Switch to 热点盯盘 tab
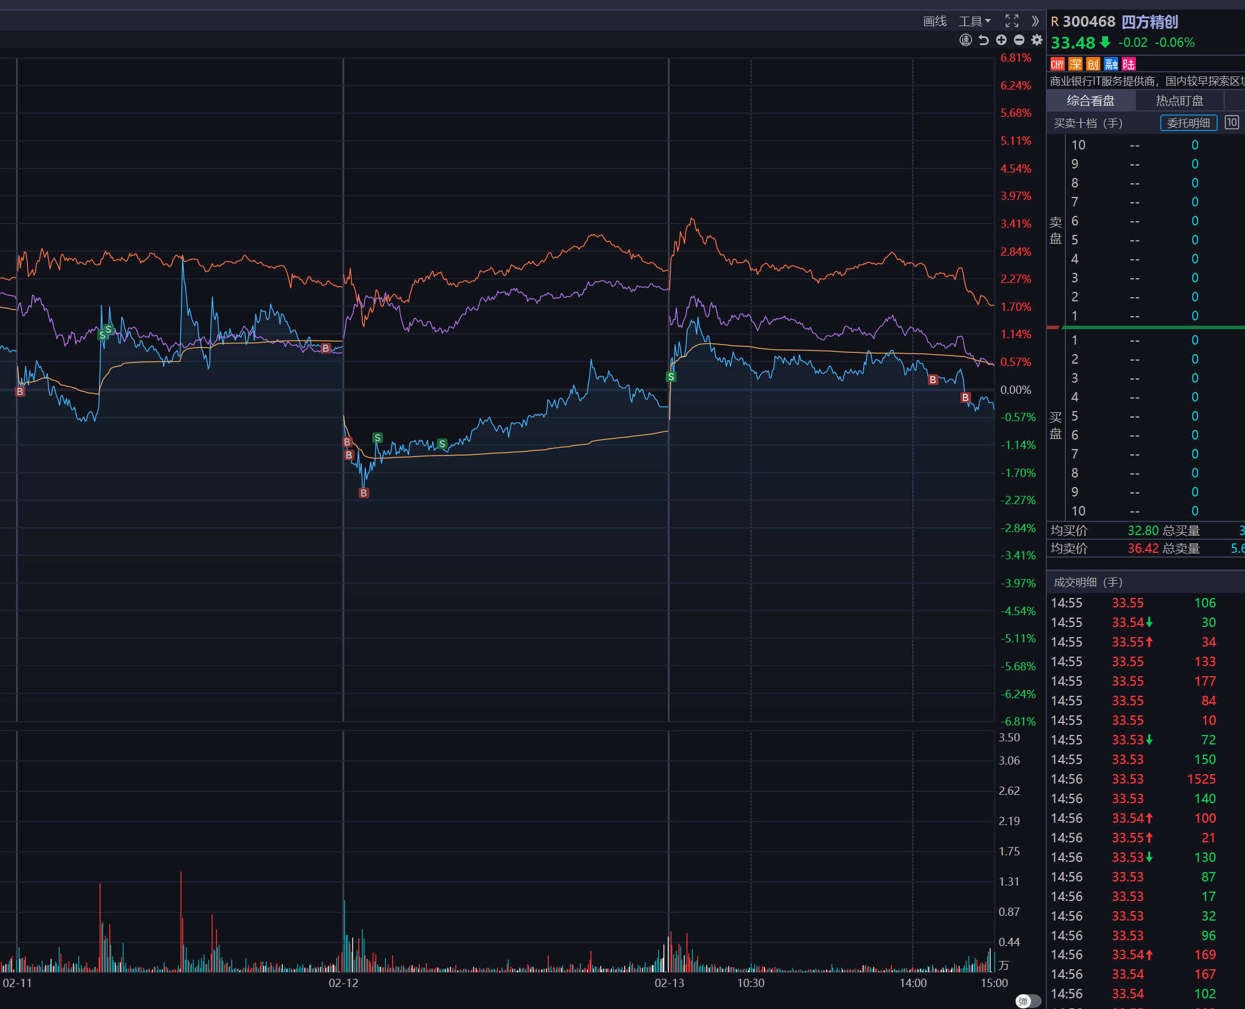This screenshot has height=1009, width=1245. click(x=1179, y=101)
